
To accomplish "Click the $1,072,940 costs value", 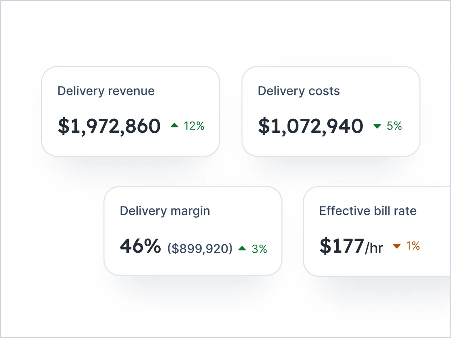I will coord(310,126).
